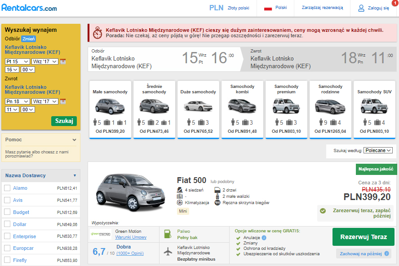Click the Polish flag icon

tap(268, 8)
